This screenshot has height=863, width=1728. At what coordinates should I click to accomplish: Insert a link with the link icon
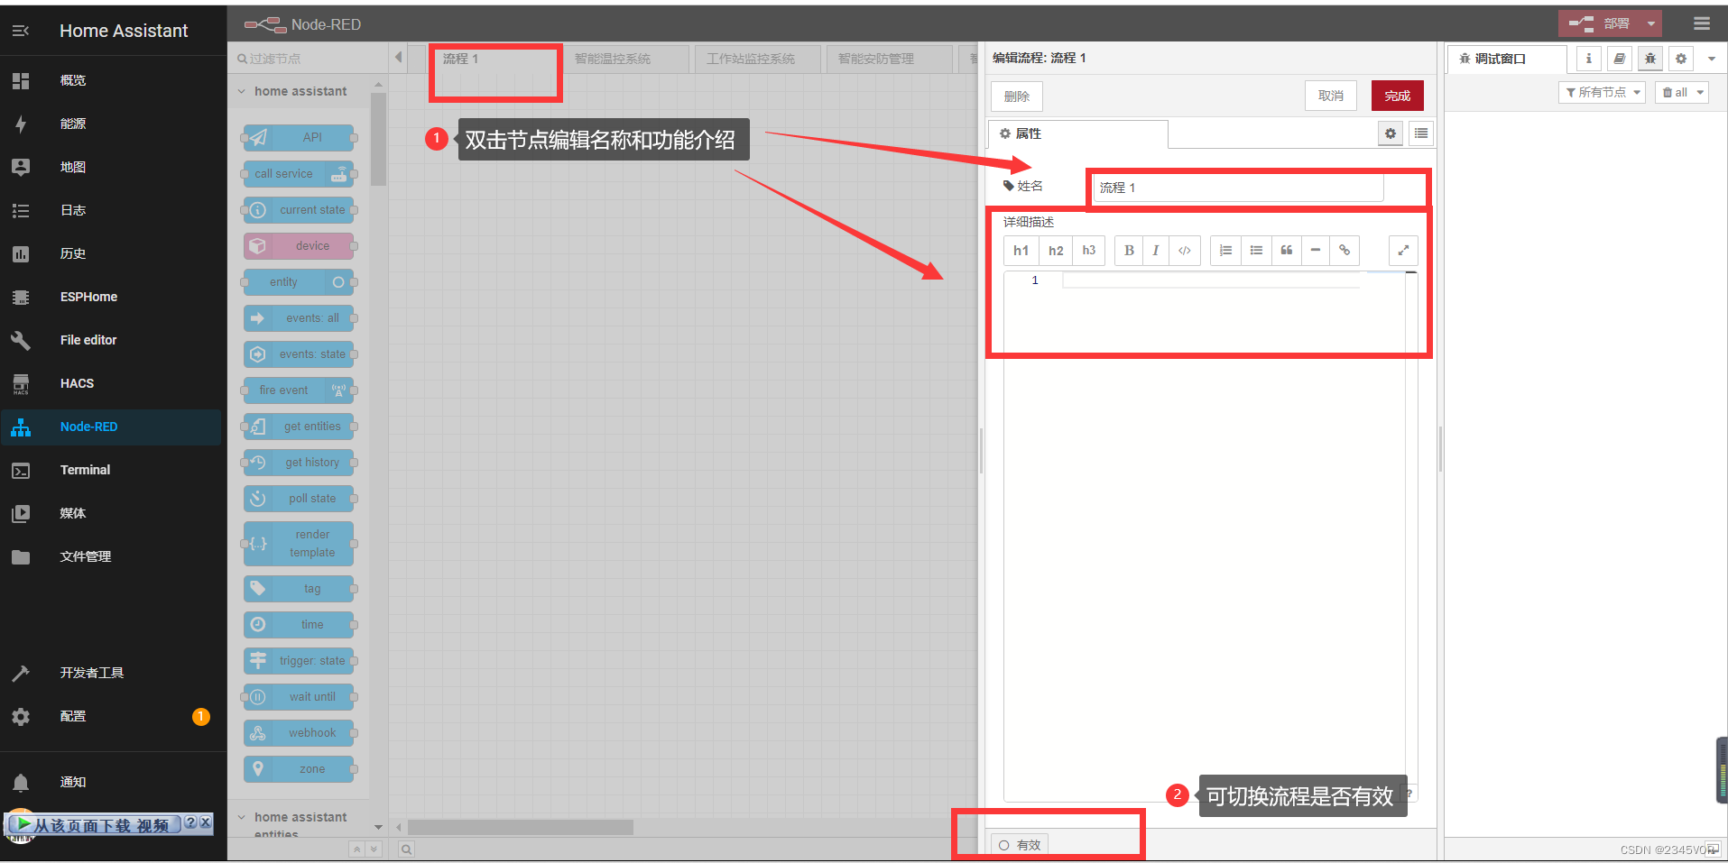pyautogui.click(x=1345, y=251)
